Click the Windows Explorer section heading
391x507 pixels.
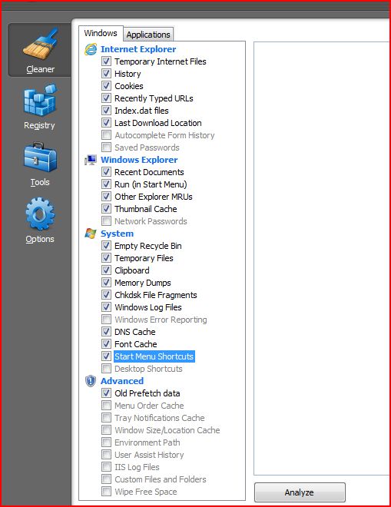click(x=139, y=160)
